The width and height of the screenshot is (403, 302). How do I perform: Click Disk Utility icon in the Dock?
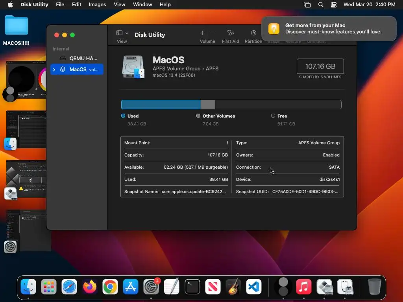coord(345,287)
